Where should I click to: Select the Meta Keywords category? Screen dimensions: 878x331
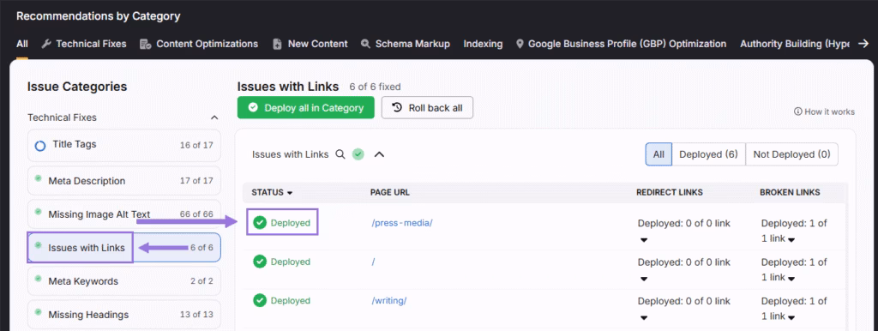coord(123,281)
